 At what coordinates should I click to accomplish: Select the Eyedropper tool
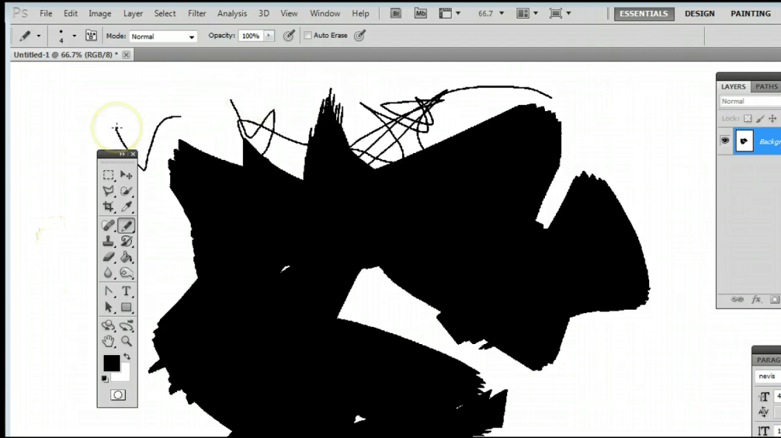127,208
